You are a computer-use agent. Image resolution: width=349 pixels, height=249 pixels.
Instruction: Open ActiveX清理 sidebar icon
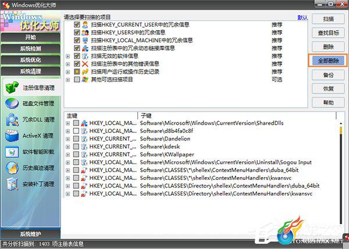point(12,136)
